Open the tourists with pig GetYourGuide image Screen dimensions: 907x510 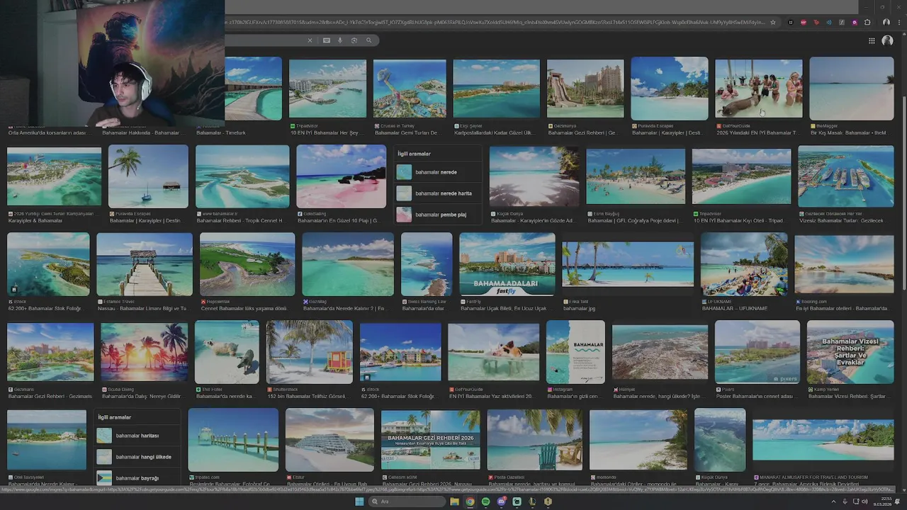point(758,88)
